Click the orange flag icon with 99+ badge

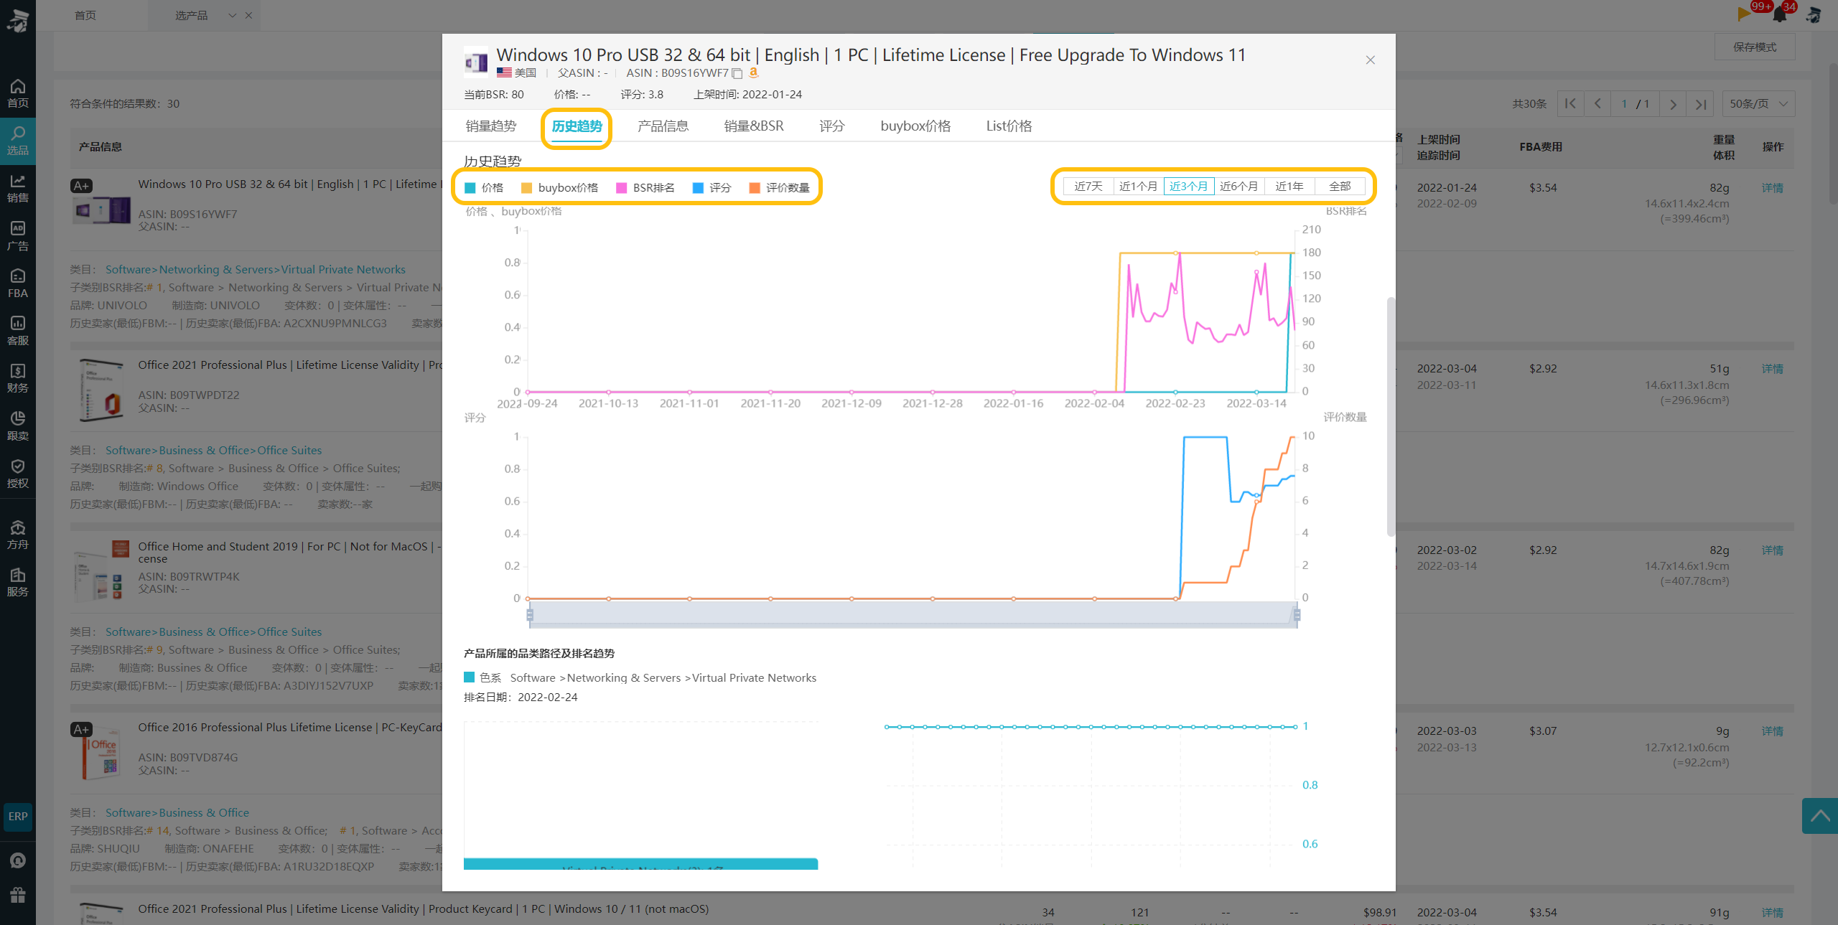(x=1743, y=14)
